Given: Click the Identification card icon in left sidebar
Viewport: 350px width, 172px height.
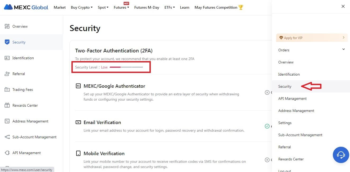Looking at the screenshot, I should (x=7, y=58).
